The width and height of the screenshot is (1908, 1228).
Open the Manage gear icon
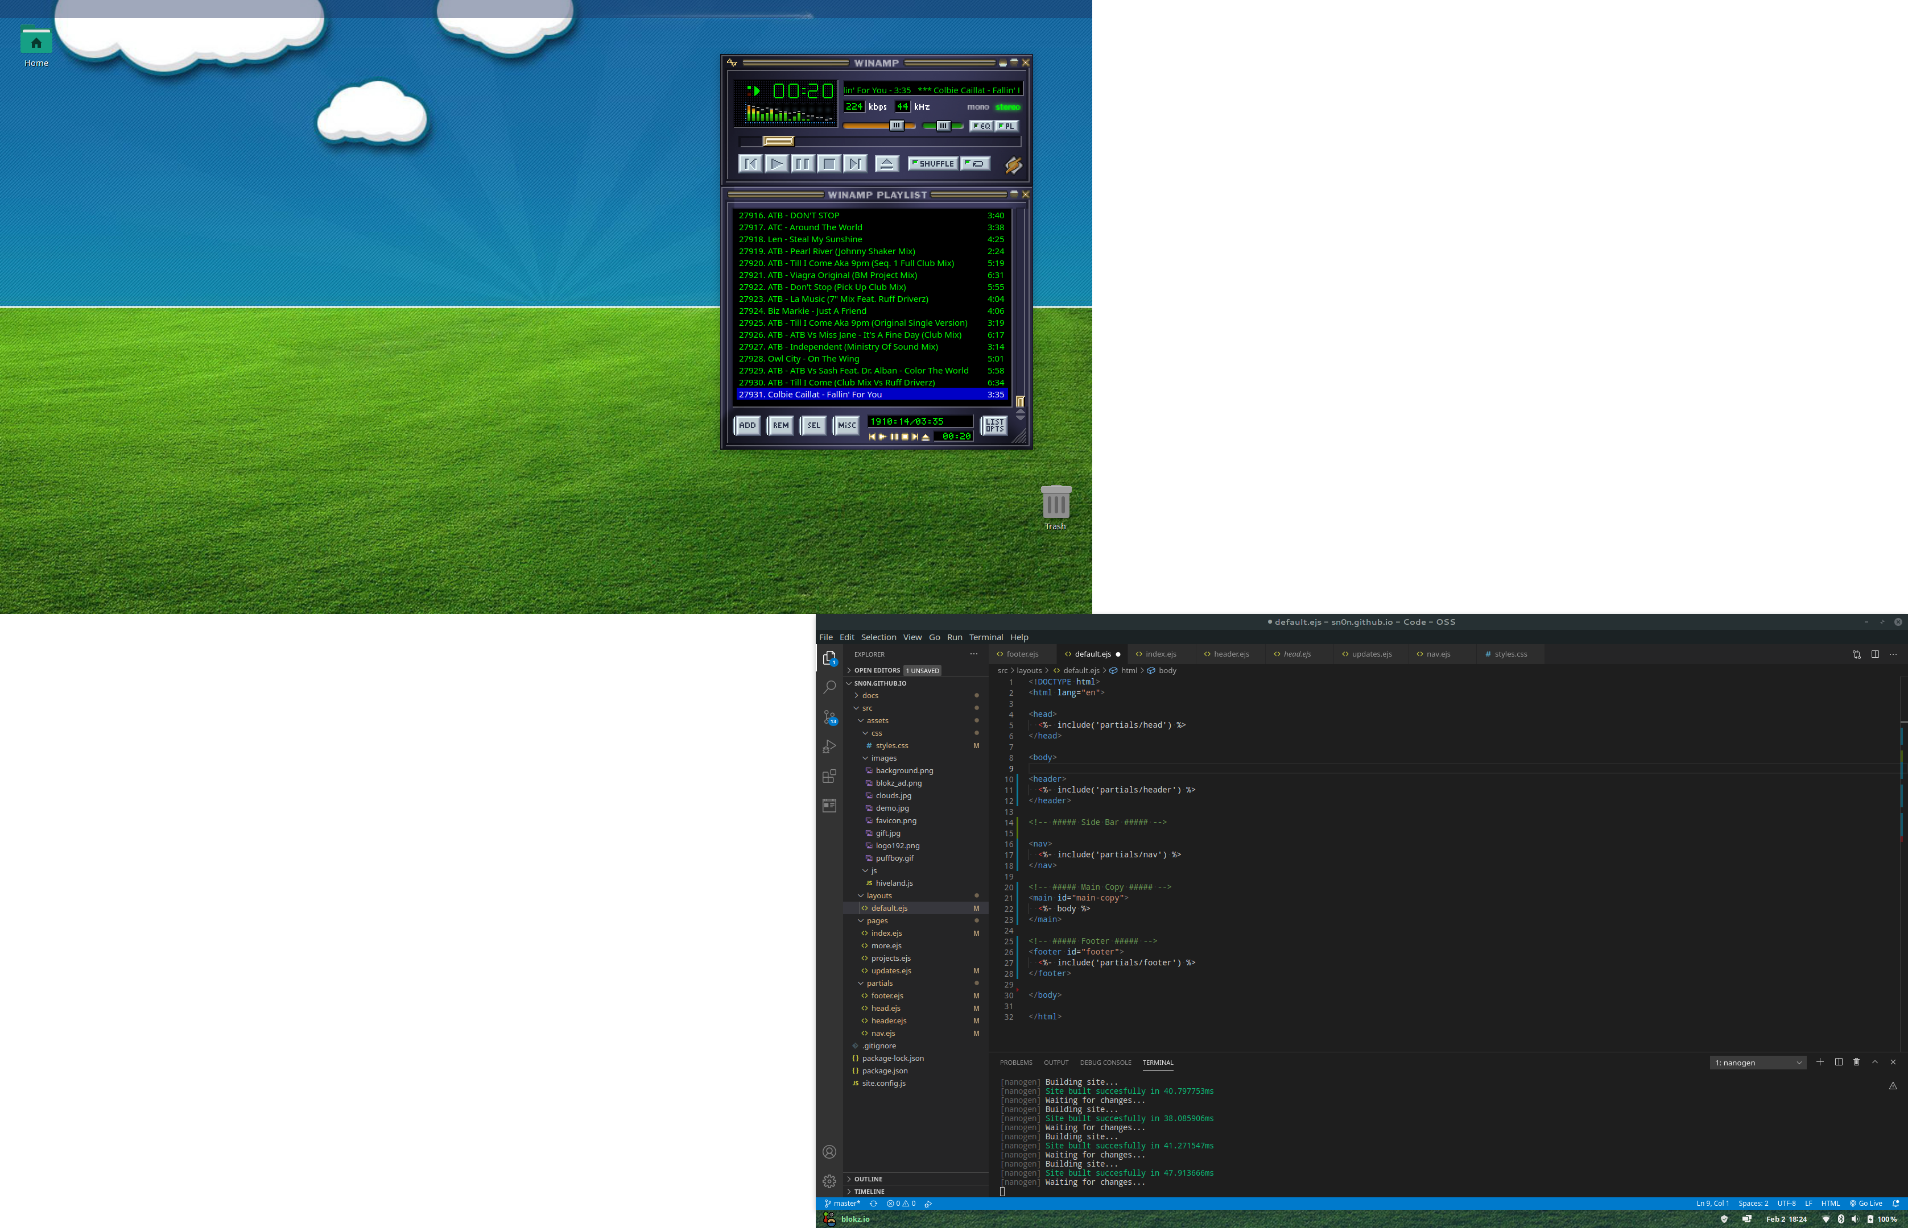click(x=829, y=1181)
